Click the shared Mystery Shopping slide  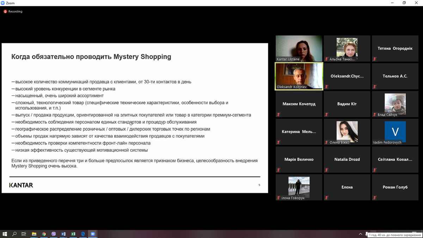tap(135, 118)
